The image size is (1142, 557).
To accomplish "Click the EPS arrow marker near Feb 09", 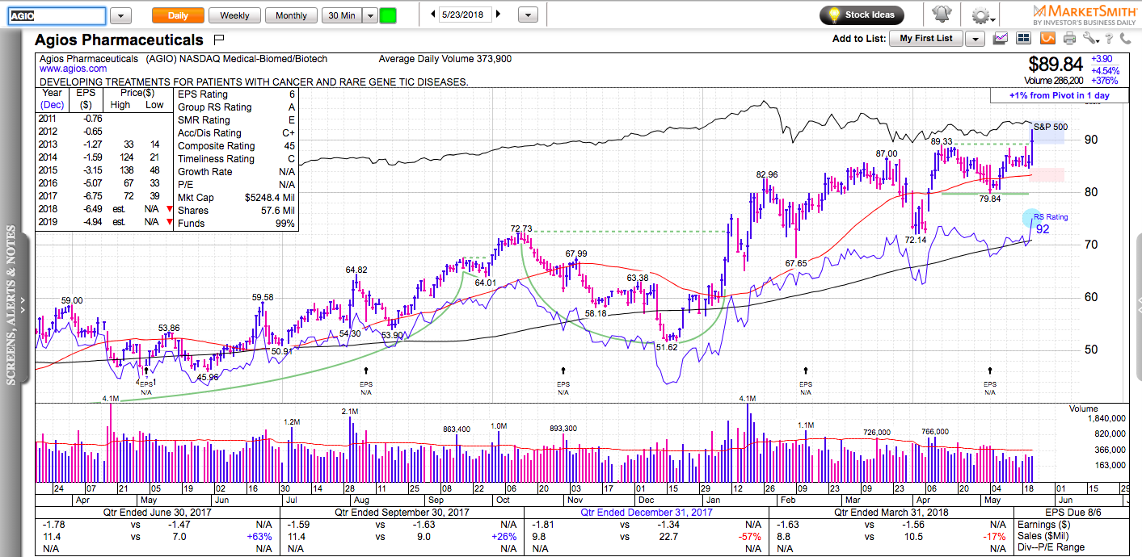I will pos(806,370).
